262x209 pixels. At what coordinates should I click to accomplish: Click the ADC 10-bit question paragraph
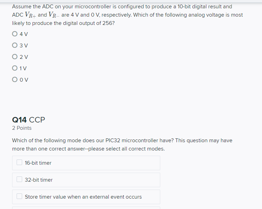coord(127,15)
